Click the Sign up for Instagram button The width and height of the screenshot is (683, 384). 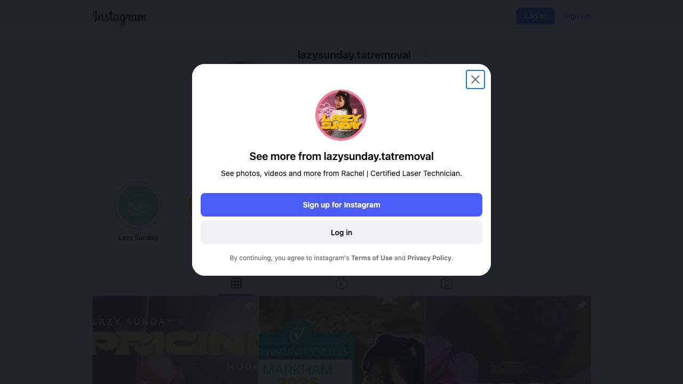(341, 205)
